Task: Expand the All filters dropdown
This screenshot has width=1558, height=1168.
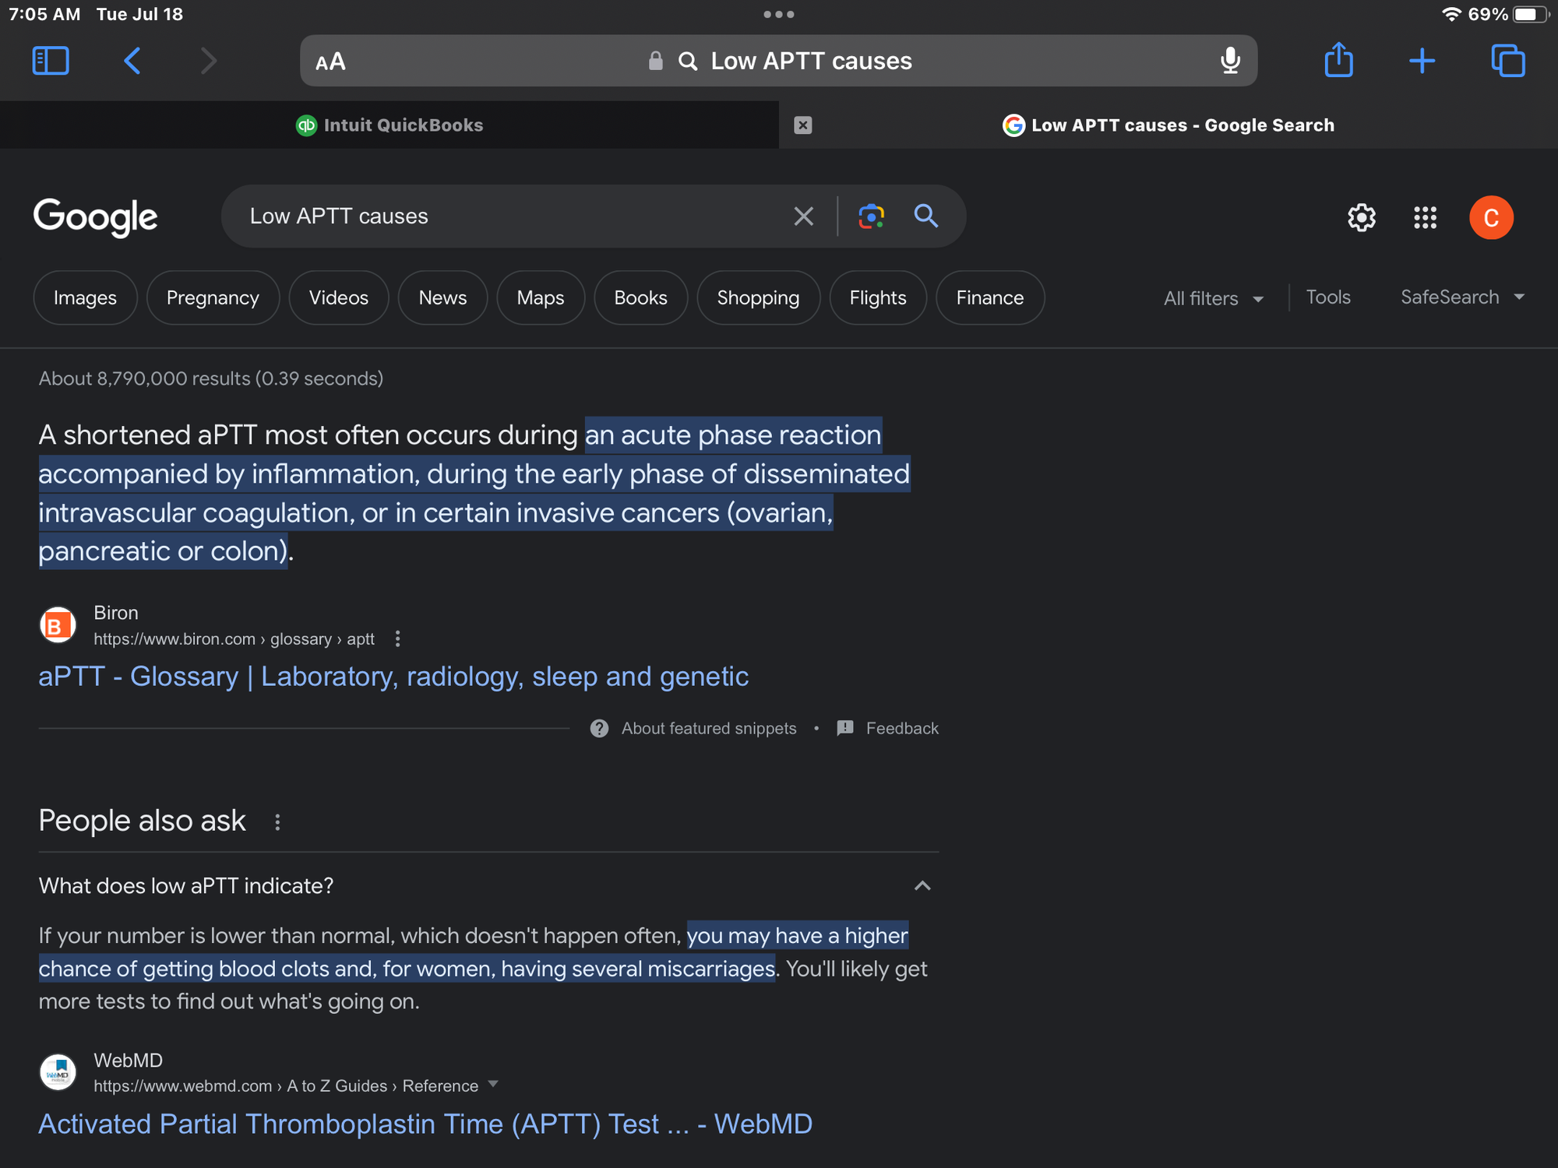Action: point(1213,298)
